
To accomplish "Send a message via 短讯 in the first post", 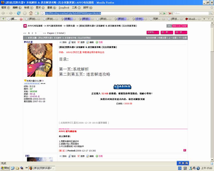I will click(x=72, y=42).
